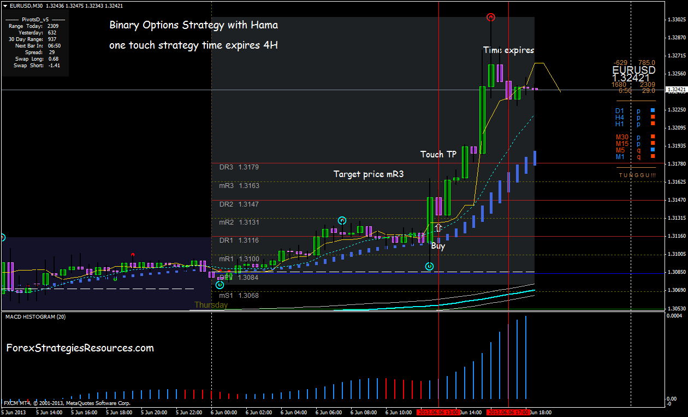This screenshot has height=417, width=688.
Task: Click the red circled arrow marker at chart top
Action: click(x=491, y=17)
